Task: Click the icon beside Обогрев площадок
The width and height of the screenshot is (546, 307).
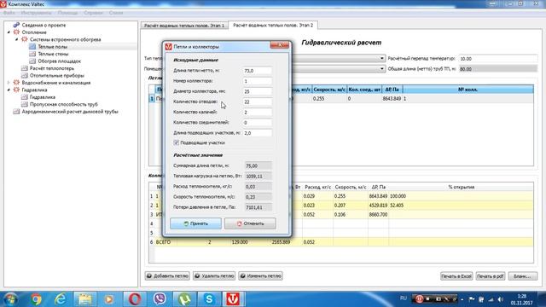Action: point(32,61)
